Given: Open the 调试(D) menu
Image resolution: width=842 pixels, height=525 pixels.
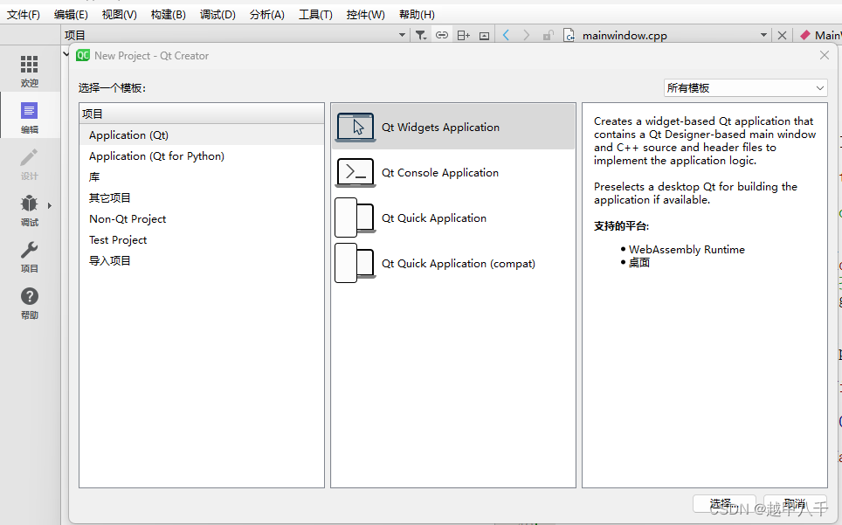Looking at the screenshot, I should 217,15.
